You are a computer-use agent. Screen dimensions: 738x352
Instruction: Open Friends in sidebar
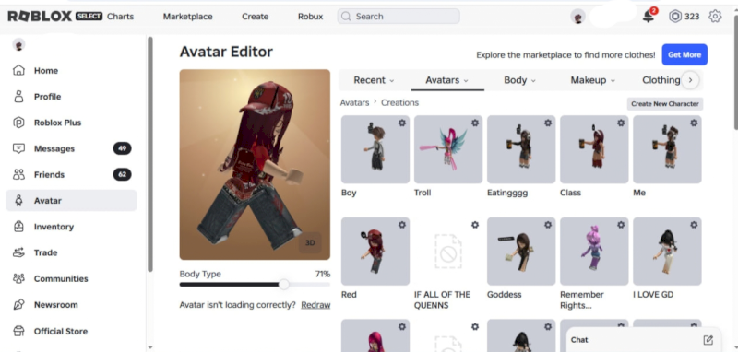[71, 174]
